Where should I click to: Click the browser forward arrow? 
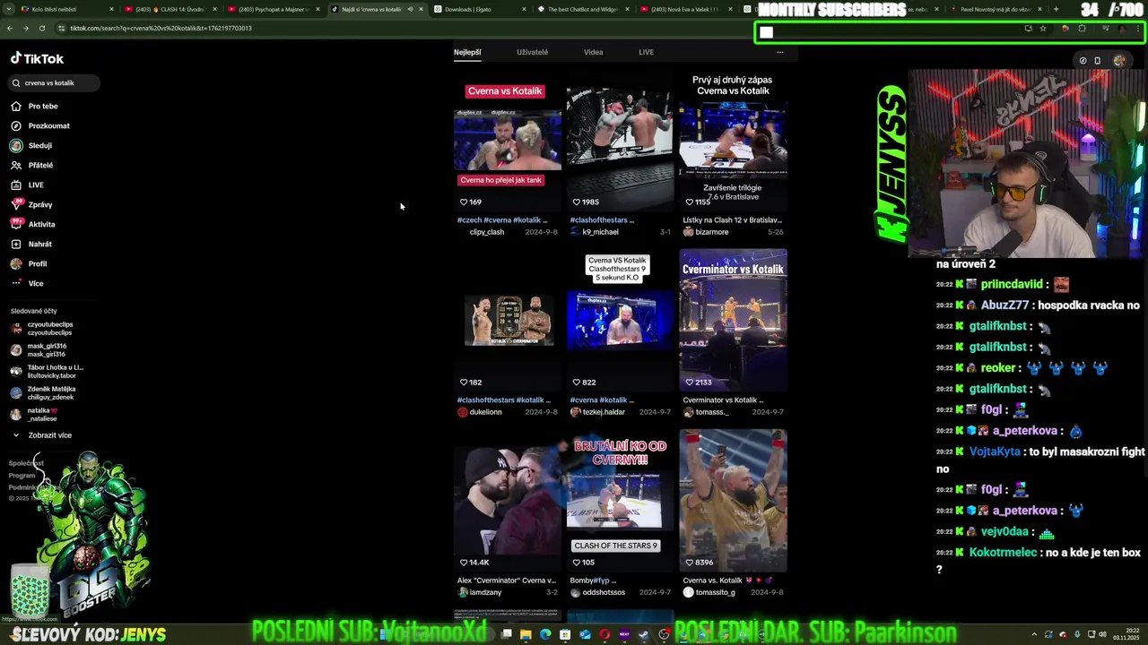(x=26, y=28)
